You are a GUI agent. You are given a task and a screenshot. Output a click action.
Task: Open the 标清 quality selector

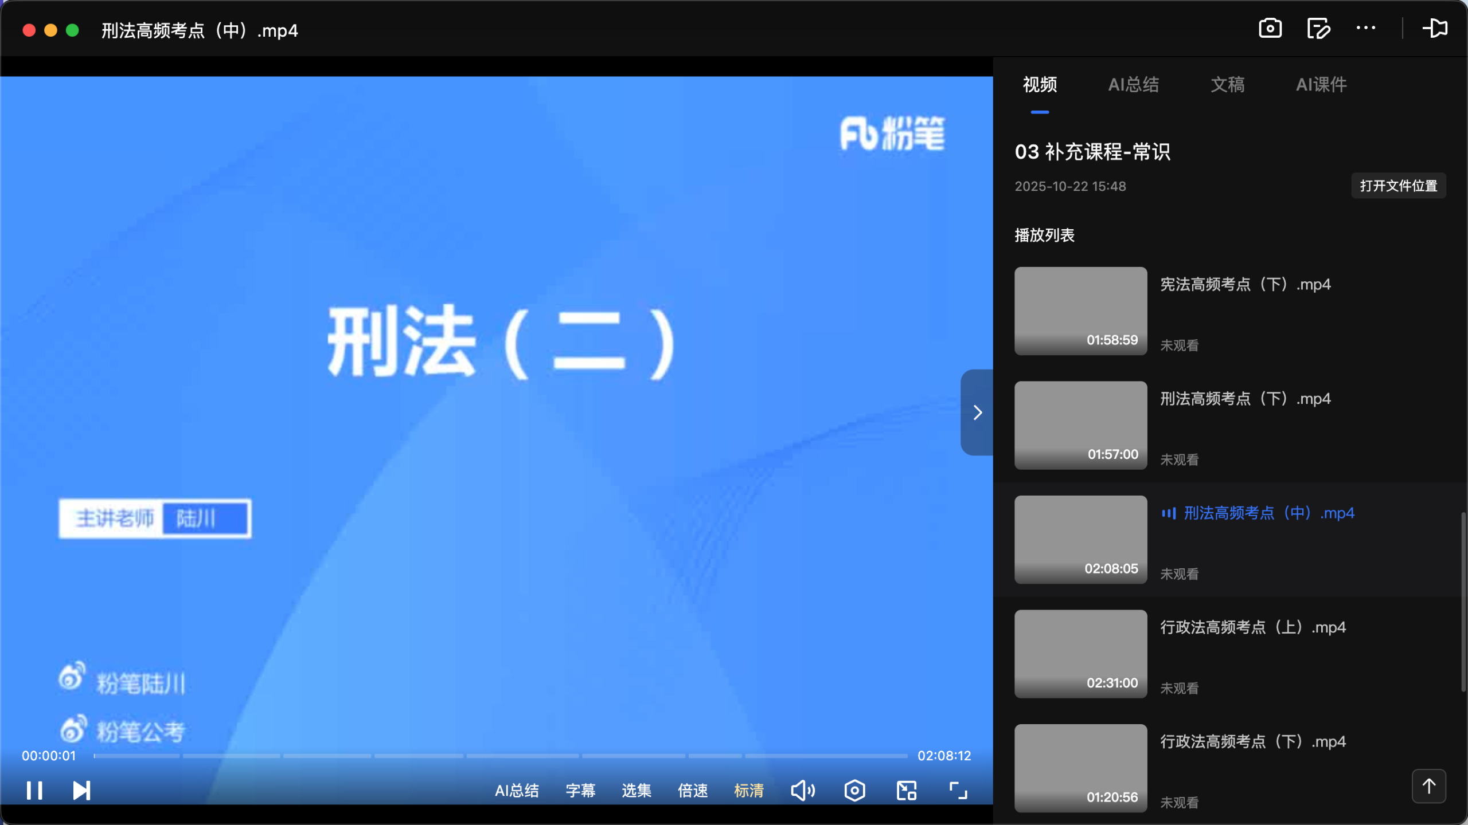pyautogui.click(x=748, y=790)
